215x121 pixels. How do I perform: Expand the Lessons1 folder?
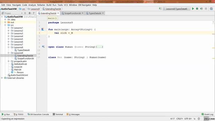point(8,28)
